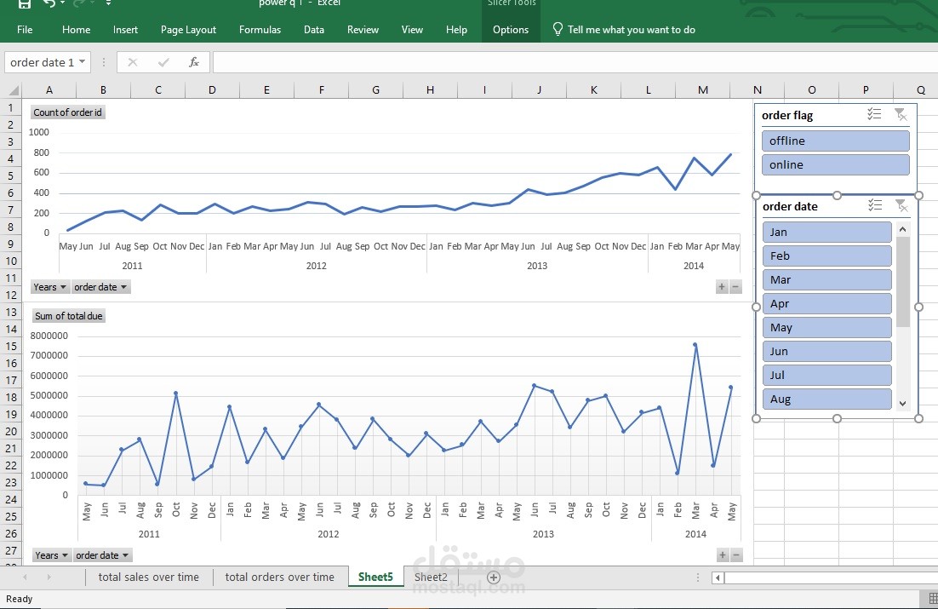The width and height of the screenshot is (938, 609).
Task: Click the Tell Me lightbulb icon
Action: [x=557, y=28]
